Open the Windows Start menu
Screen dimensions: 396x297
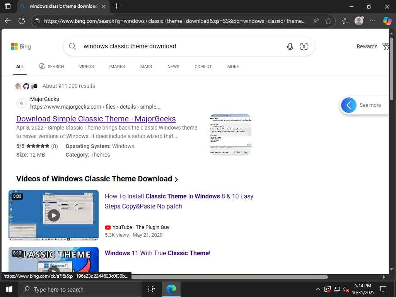[9, 289]
